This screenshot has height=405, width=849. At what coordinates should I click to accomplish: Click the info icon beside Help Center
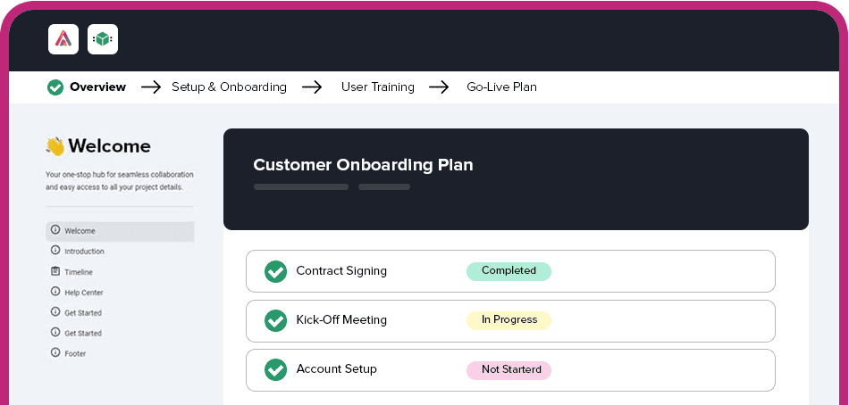pyautogui.click(x=55, y=292)
